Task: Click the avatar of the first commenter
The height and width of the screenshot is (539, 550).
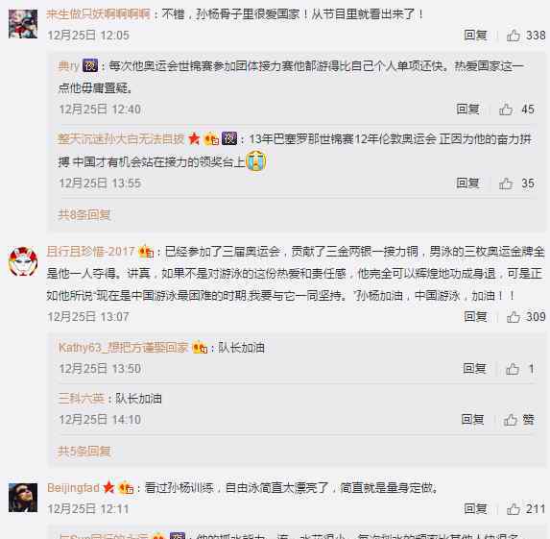Action: point(23,24)
